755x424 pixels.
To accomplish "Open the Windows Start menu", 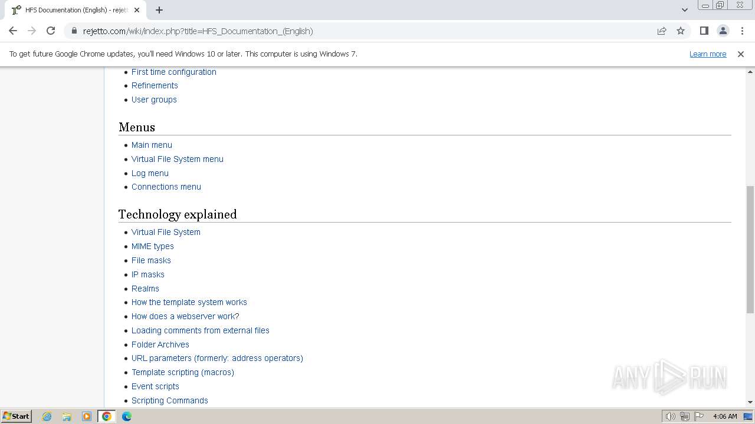I will [x=17, y=416].
